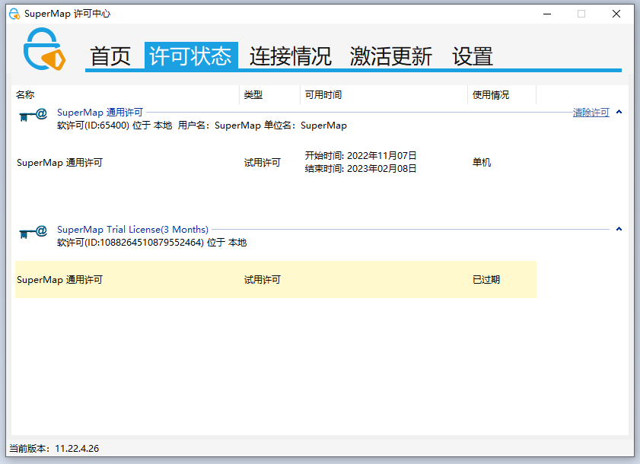Minimize the SuperMap 许可中心 window
Screen dimensions: 640x464
pos(547,14)
